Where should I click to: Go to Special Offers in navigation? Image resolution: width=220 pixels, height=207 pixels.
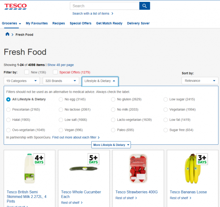[x=80, y=23]
